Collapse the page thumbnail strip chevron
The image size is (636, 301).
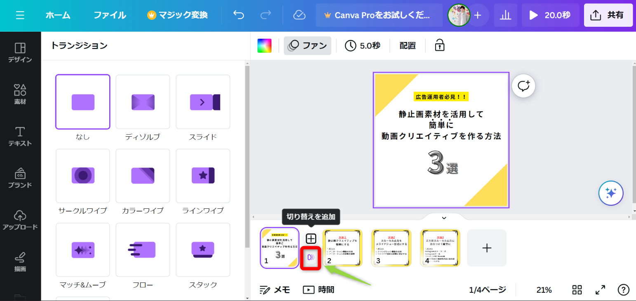tap(444, 218)
